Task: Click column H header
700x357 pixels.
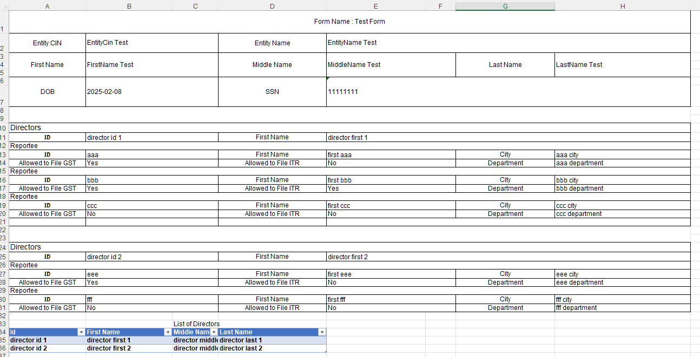Action: [x=622, y=6]
